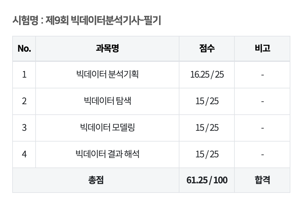Select row number 3 cell
This screenshot has width=302, height=212.
coord(24,128)
